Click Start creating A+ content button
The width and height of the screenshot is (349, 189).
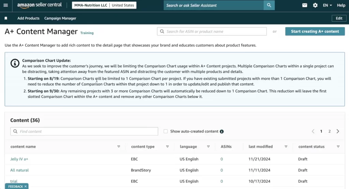coord(315,31)
